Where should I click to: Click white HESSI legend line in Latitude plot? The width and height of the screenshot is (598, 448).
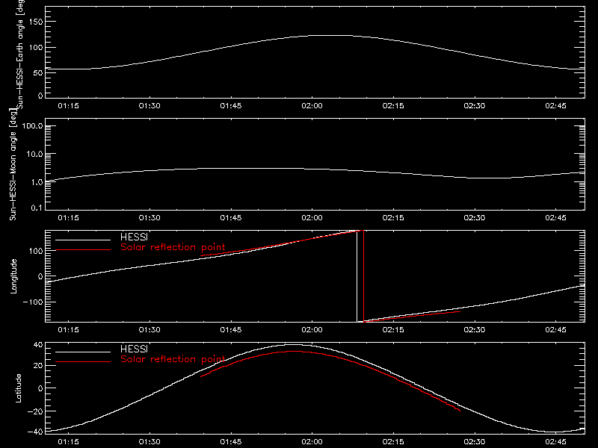coord(83,352)
